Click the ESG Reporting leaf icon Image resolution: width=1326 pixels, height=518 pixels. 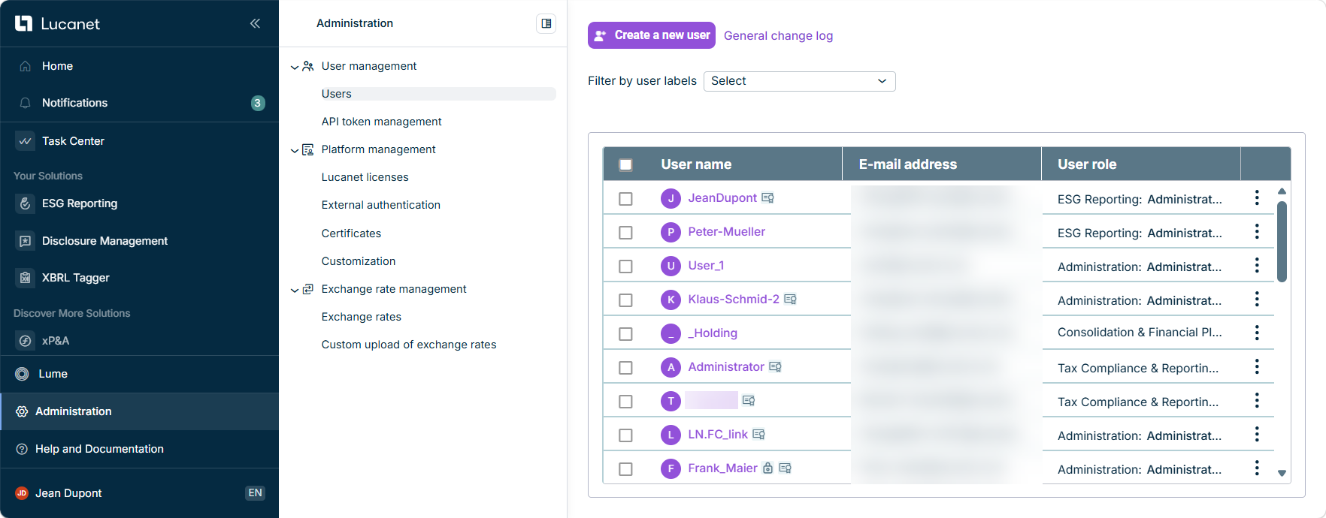[x=26, y=203]
